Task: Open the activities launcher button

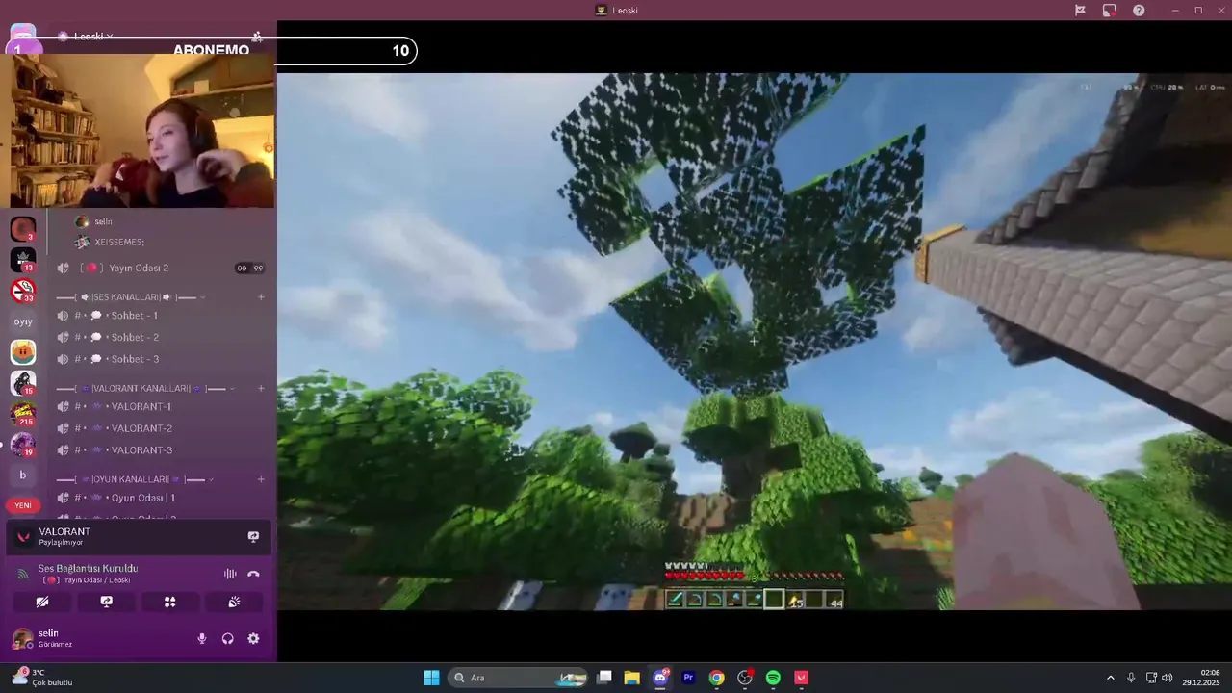Action: click(170, 602)
